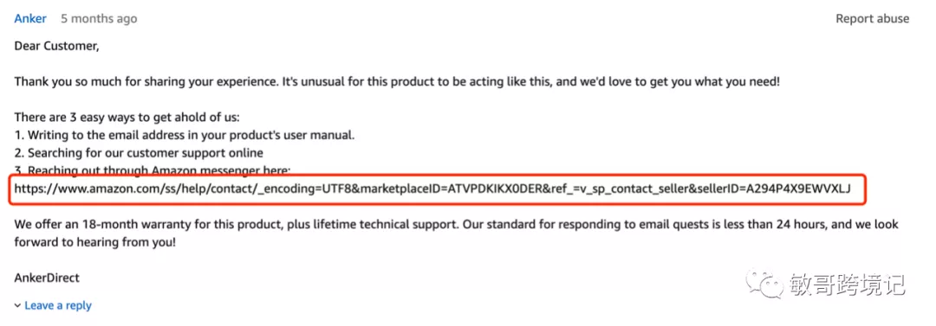
Task: Open the Amazon contact seller URL
Action: [x=432, y=189]
